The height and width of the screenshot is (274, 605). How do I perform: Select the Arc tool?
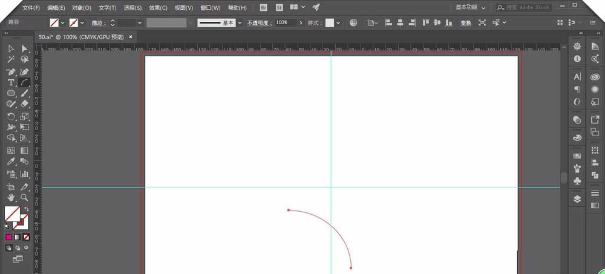[24, 83]
